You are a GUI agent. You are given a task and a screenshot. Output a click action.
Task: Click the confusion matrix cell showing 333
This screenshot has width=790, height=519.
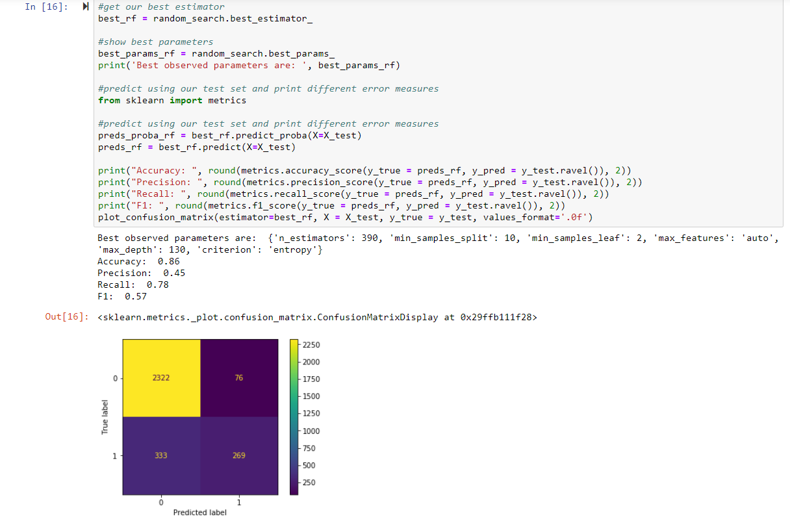pyautogui.click(x=160, y=455)
